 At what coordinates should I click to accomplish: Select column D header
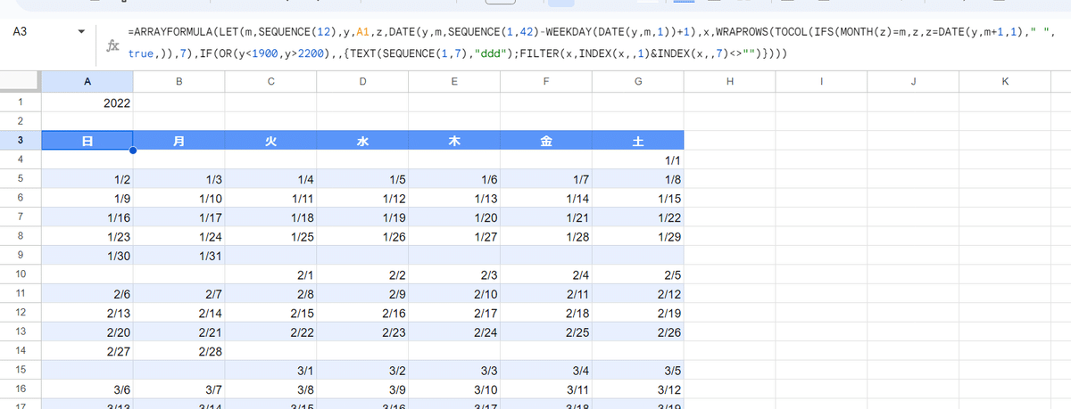[362, 81]
